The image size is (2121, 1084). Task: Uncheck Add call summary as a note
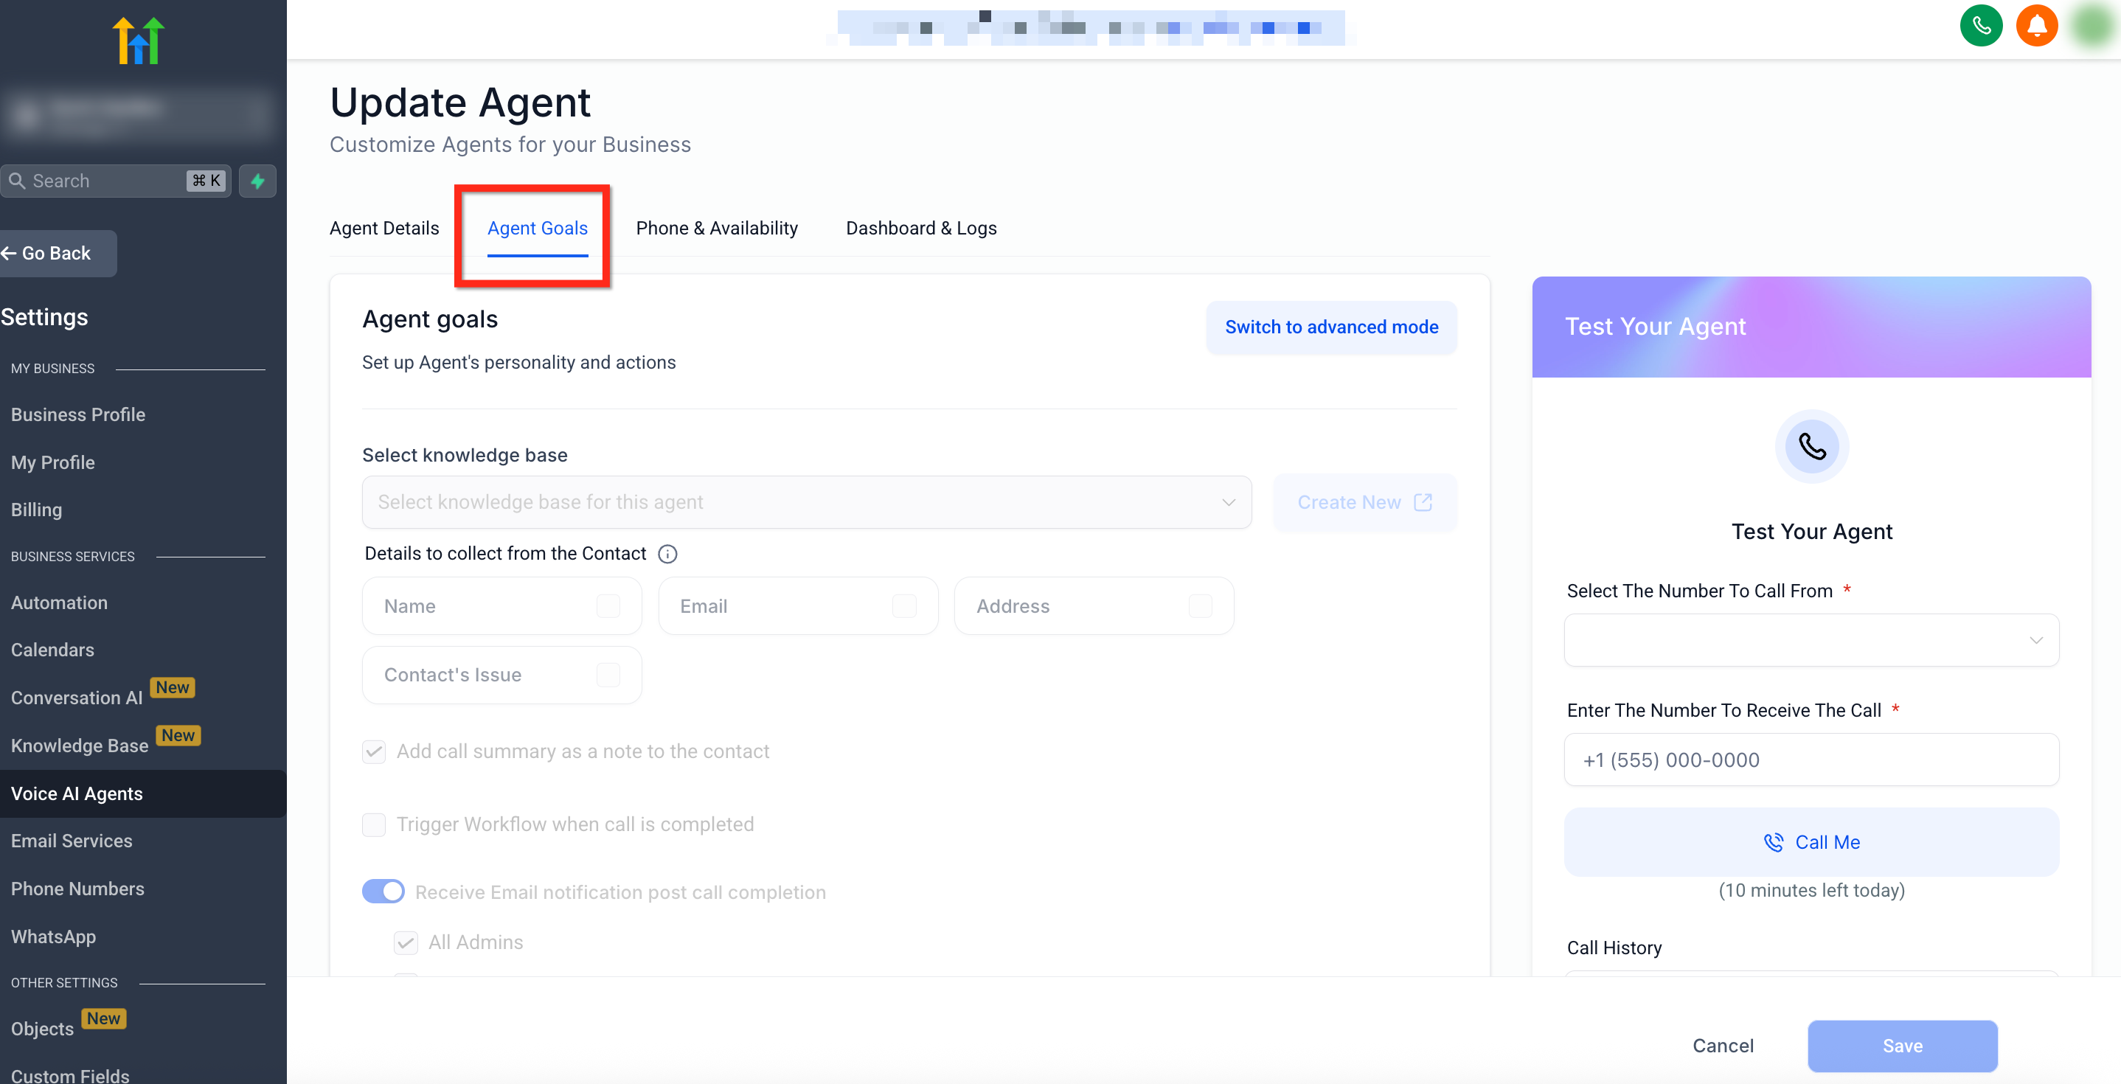tap(374, 751)
